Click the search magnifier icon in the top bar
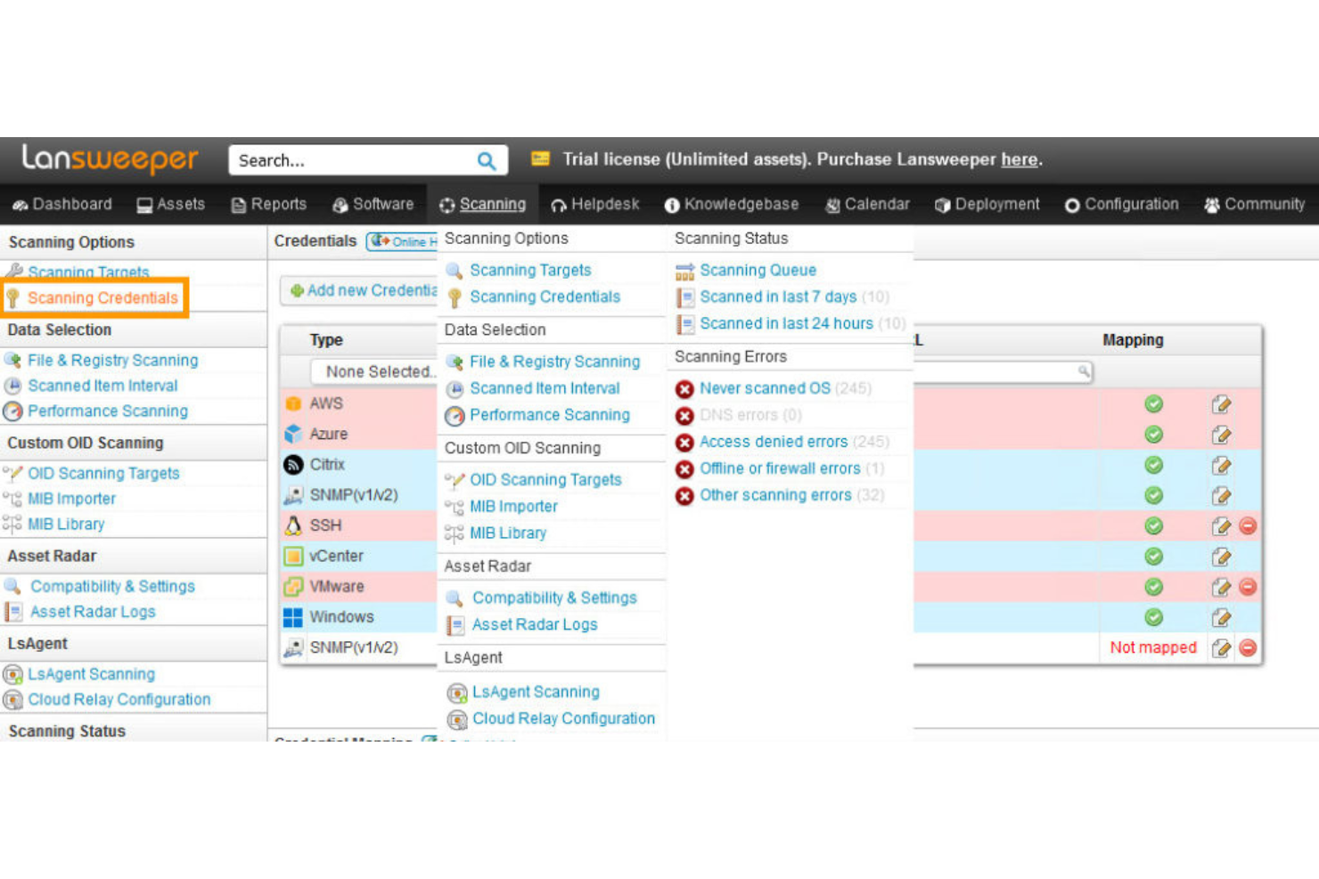 tap(486, 160)
